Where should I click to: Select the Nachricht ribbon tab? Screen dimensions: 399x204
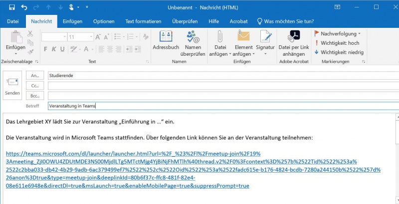41,21
